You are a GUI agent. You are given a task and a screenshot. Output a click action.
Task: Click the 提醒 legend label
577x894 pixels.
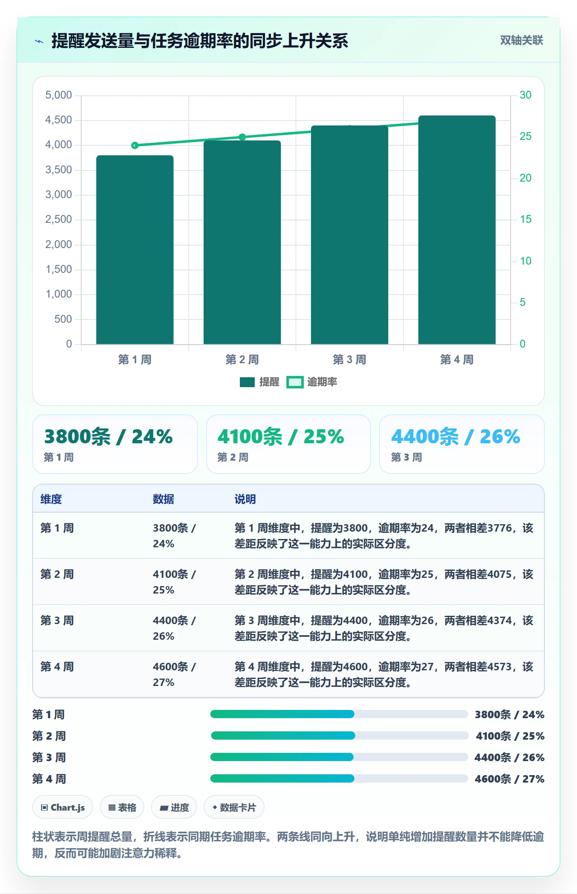click(270, 382)
